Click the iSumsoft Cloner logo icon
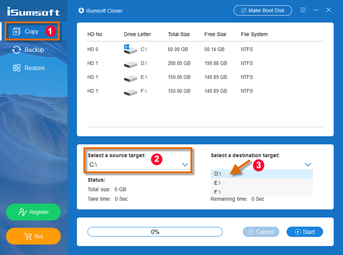Image resolution: width=343 pixels, height=255 pixels. (x=81, y=11)
